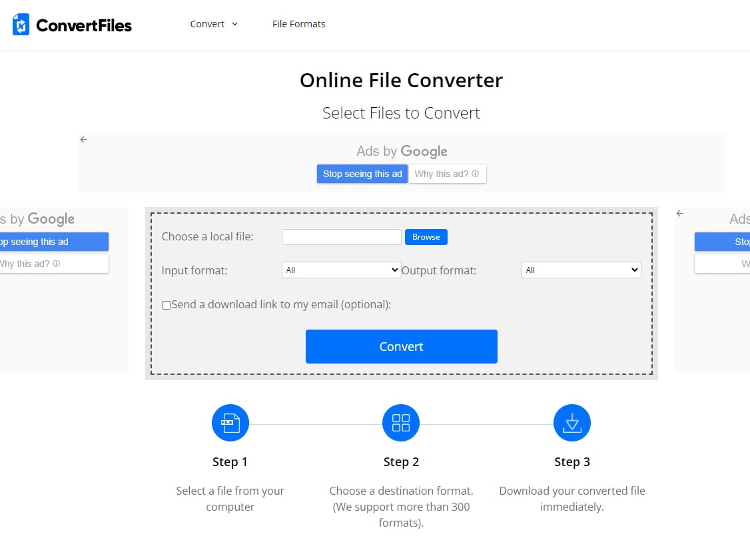Click the Input format label
The image size is (750, 540).
point(194,270)
